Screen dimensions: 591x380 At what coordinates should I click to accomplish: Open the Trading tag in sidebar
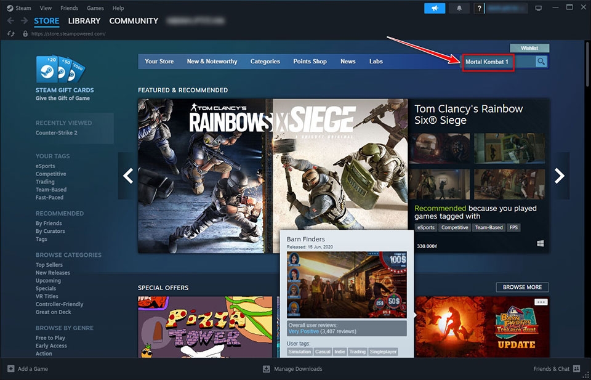pos(45,182)
